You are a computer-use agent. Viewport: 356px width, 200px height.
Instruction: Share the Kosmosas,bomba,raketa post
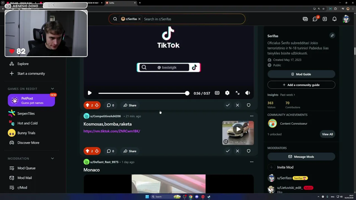click(130, 151)
